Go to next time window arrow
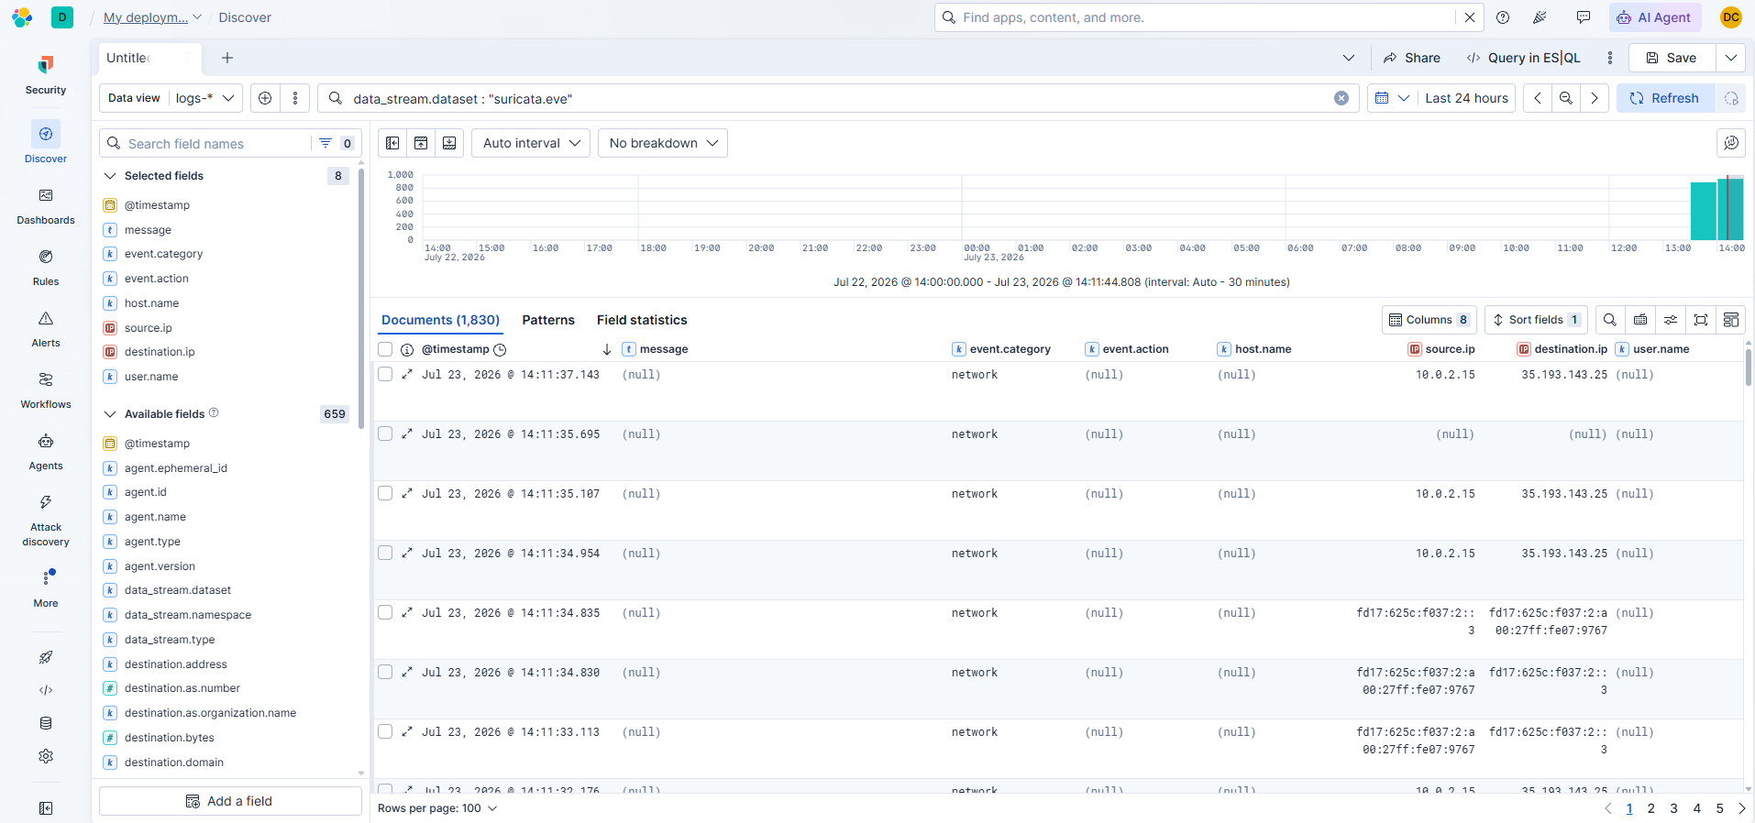The width and height of the screenshot is (1755, 823). pos(1595,98)
